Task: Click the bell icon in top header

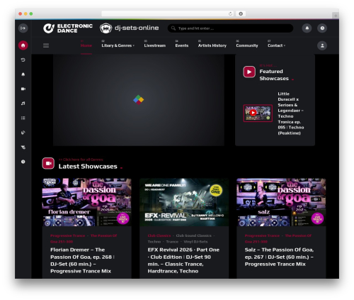Action: (x=307, y=28)
